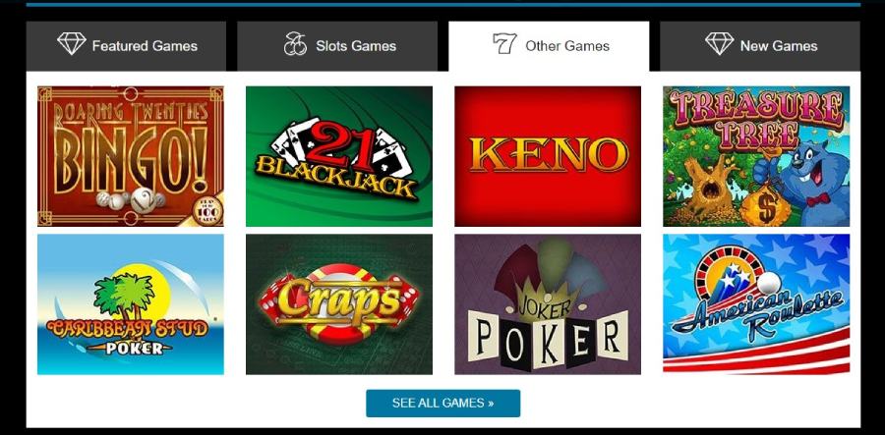Select Caribbean Stud Poker game
Viewport: 885px width, 435px height.
(x=131, y=304)
